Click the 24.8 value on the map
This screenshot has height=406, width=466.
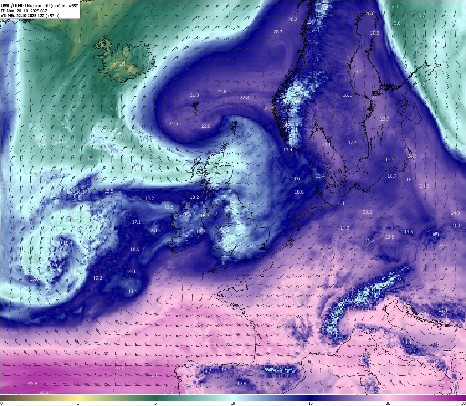click(x=424, y=186)
